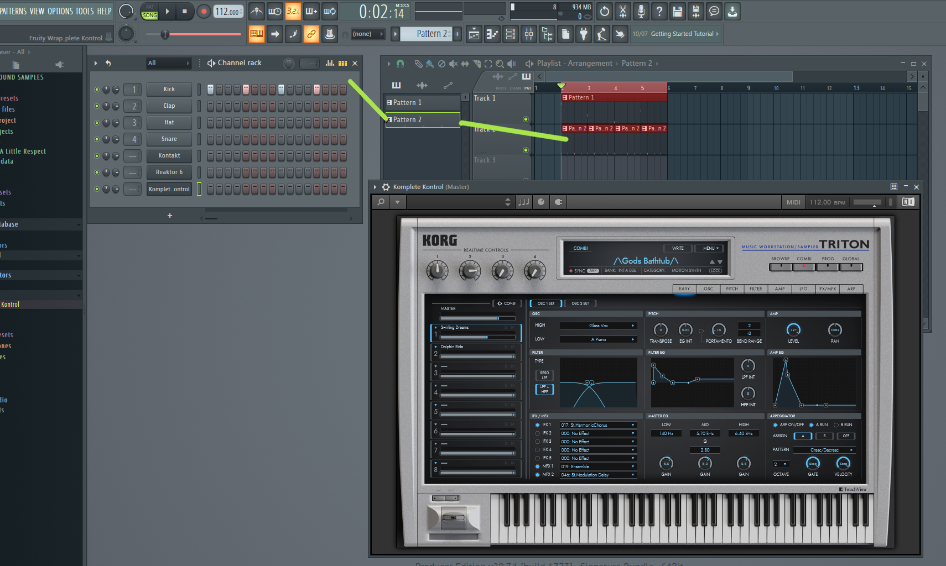The image size is (946, 566).
Task: Open Channel rack graph editor icon
Action: click(x=330, y=63)
